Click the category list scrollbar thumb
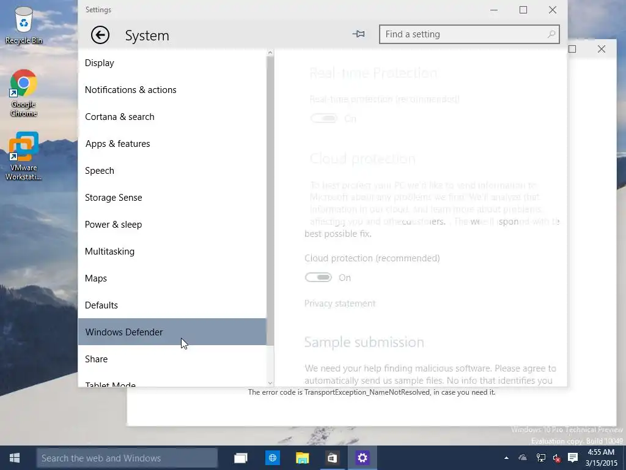The image size is (626, 470). (x=270, y=201)
